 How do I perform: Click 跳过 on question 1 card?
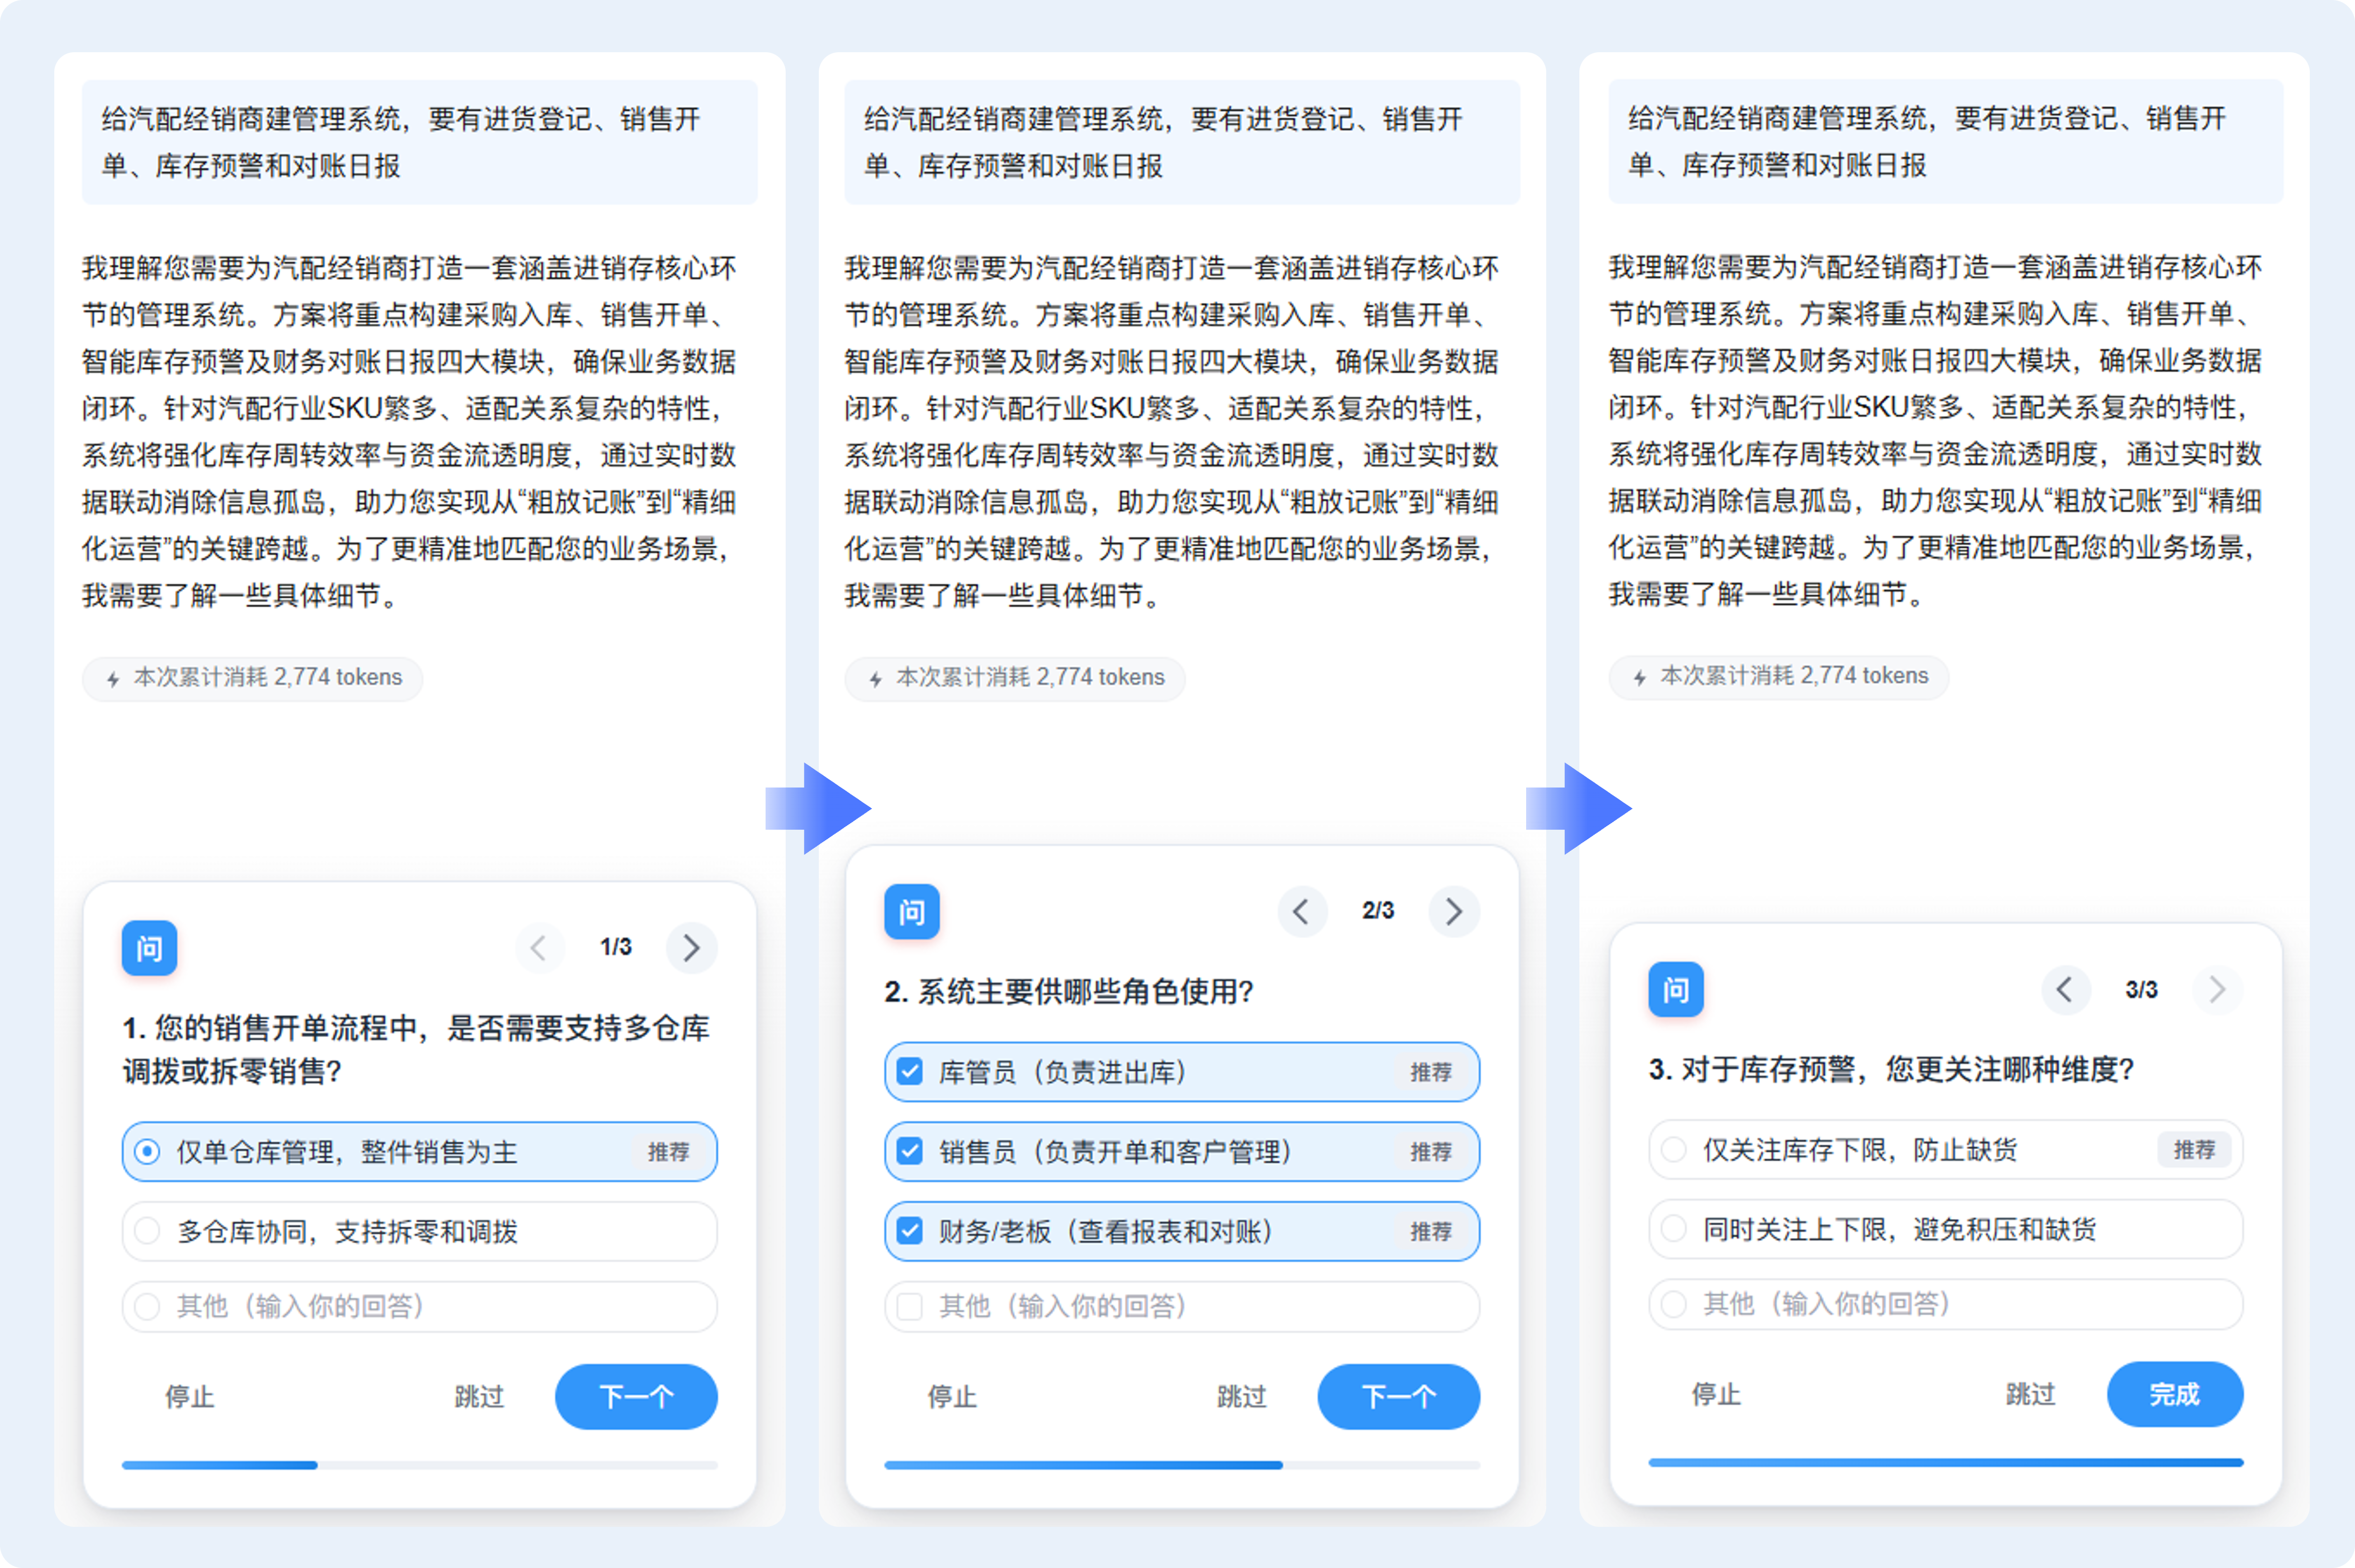479,1396
